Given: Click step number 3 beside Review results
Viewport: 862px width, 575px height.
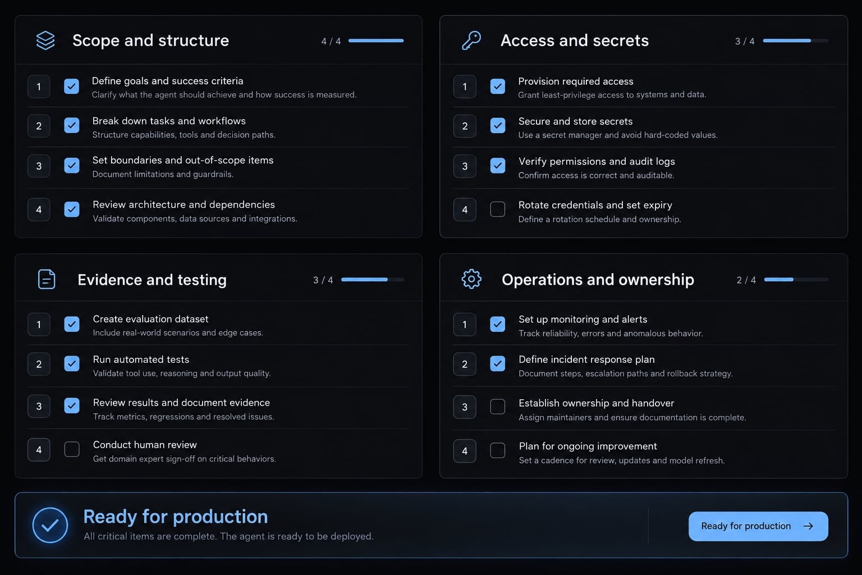Looking at the screenshot, I should point(39,406).
